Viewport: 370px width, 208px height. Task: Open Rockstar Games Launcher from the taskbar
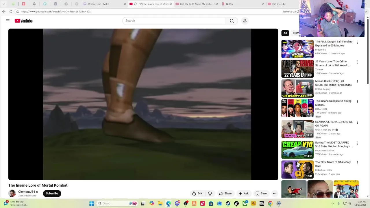(x=253, y=203)
